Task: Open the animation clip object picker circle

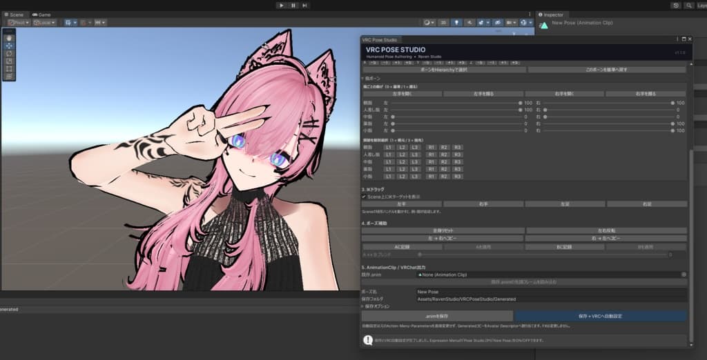Action: [684, 274]
